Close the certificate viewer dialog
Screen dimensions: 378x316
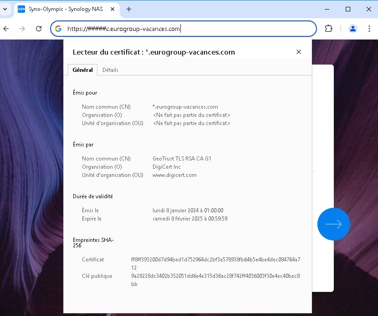pyautogui.click(x=298, y=52)
